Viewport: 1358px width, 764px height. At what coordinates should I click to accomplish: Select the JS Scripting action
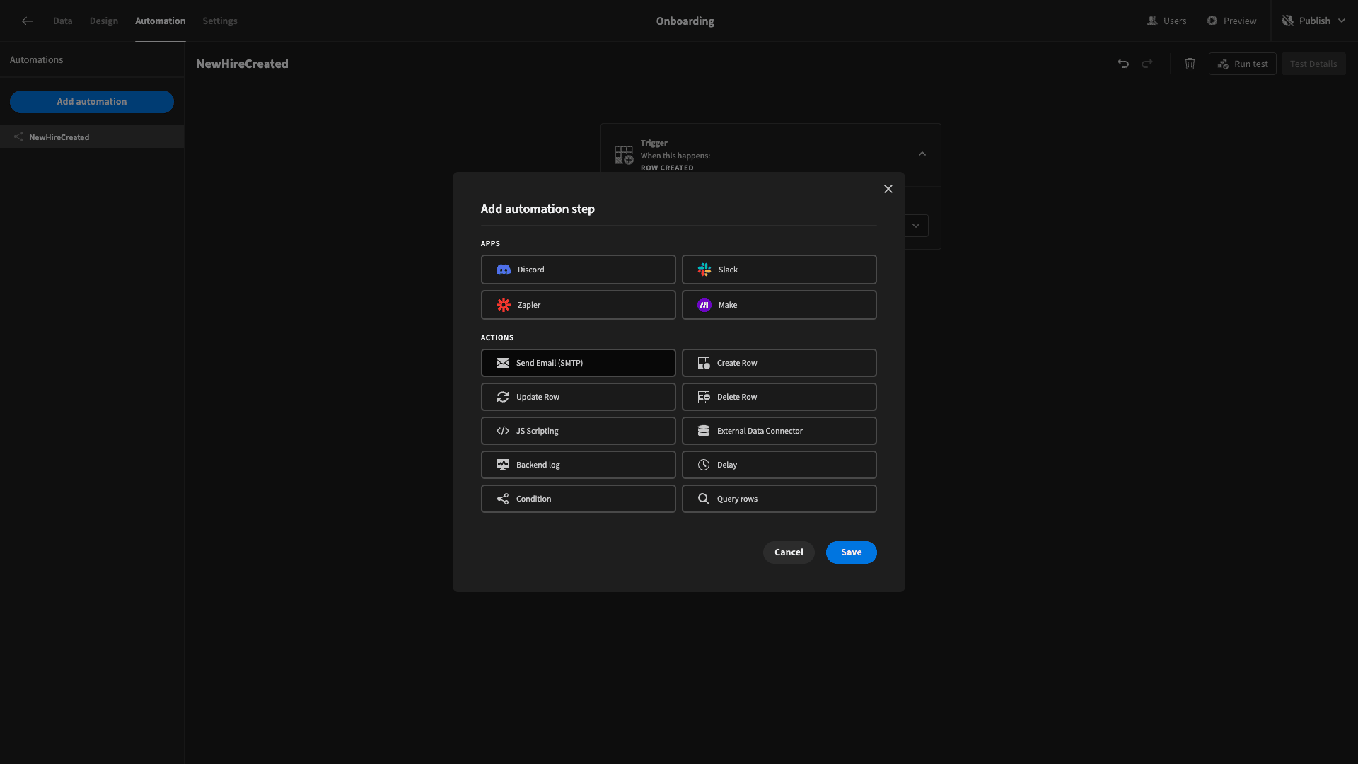pos(579,431)
